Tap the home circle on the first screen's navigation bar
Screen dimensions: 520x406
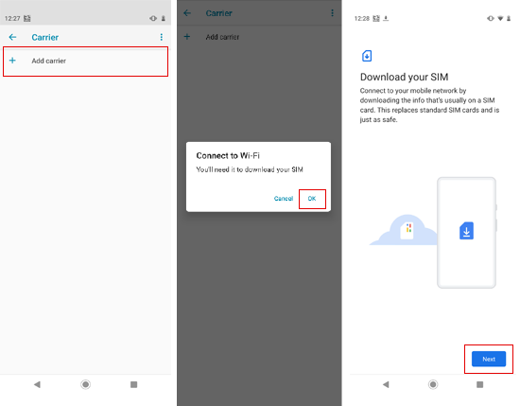pyautogui.click(x=85, y=384)
